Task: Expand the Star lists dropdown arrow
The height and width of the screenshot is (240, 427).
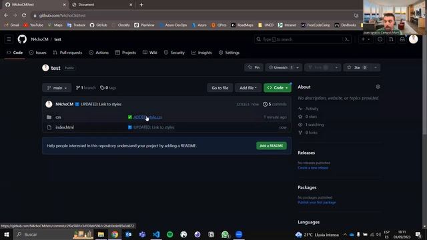Action: (376, 67)
